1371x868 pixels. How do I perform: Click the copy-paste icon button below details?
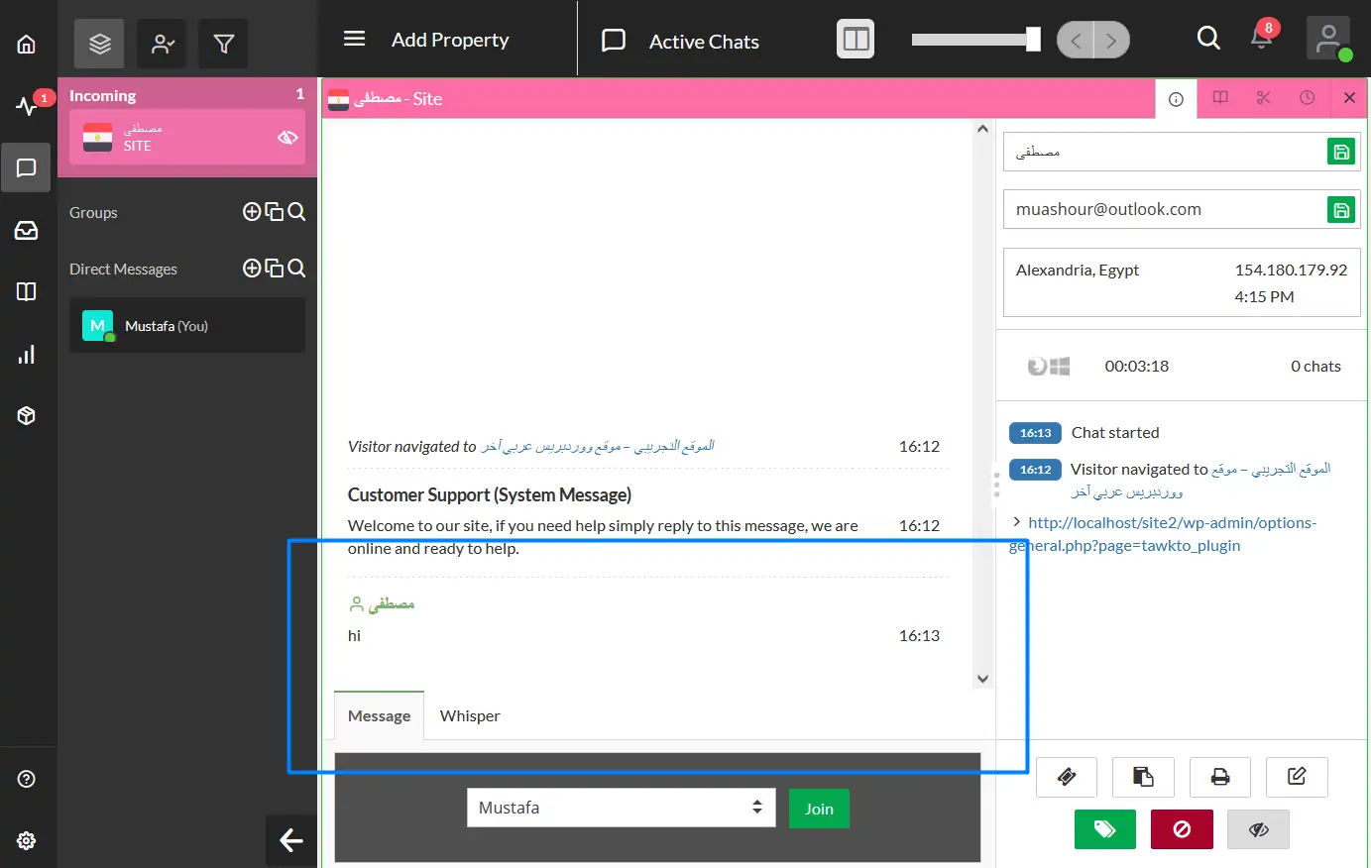(1143, 777)
